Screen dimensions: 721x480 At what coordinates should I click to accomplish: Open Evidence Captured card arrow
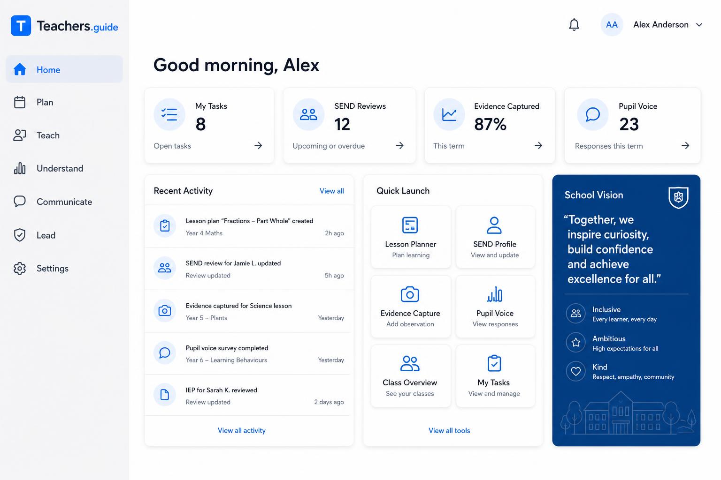pyautogui.click(x=538, y=146)
